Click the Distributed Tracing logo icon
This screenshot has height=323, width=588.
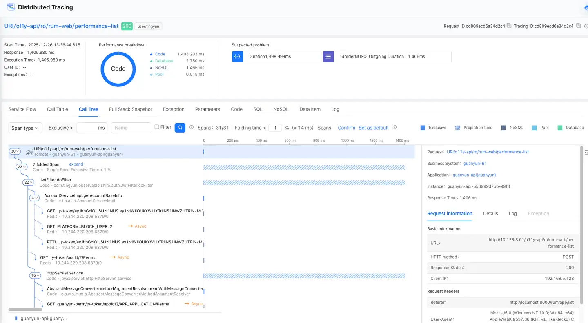11,7
